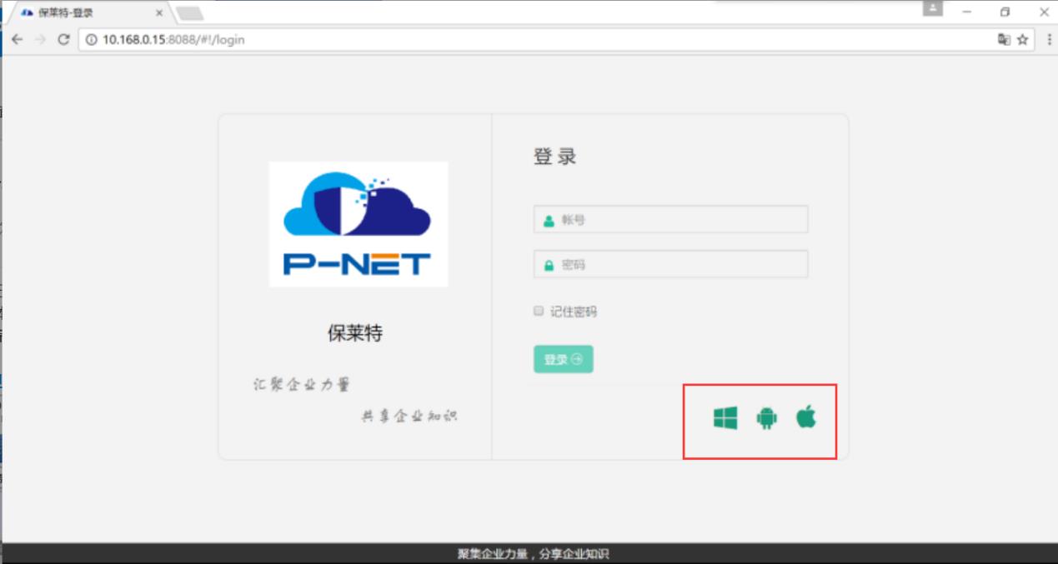Screen dimensions: 1058x564
Task: Select the Android app download icon
Action: [x=765, y=419]
